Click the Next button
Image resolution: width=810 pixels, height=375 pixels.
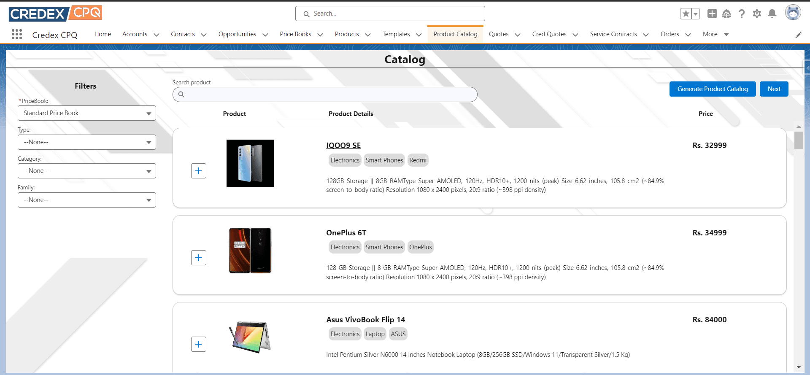click(x=774, y=89)
